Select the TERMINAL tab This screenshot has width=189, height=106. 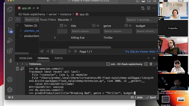tap(43, 58)
